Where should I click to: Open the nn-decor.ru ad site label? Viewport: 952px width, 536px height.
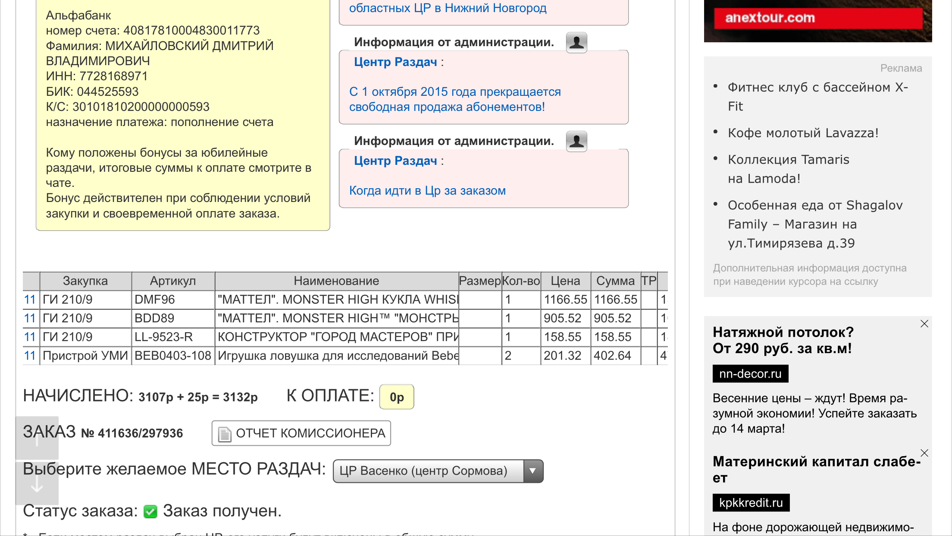click(x=750, y=374)
